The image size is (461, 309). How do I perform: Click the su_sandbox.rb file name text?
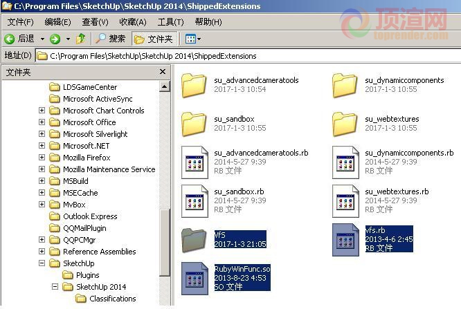(239, 191)
